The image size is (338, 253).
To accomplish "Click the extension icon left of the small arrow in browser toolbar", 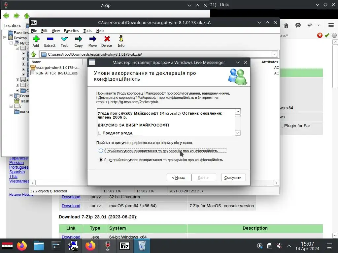I will coord(310,25).
